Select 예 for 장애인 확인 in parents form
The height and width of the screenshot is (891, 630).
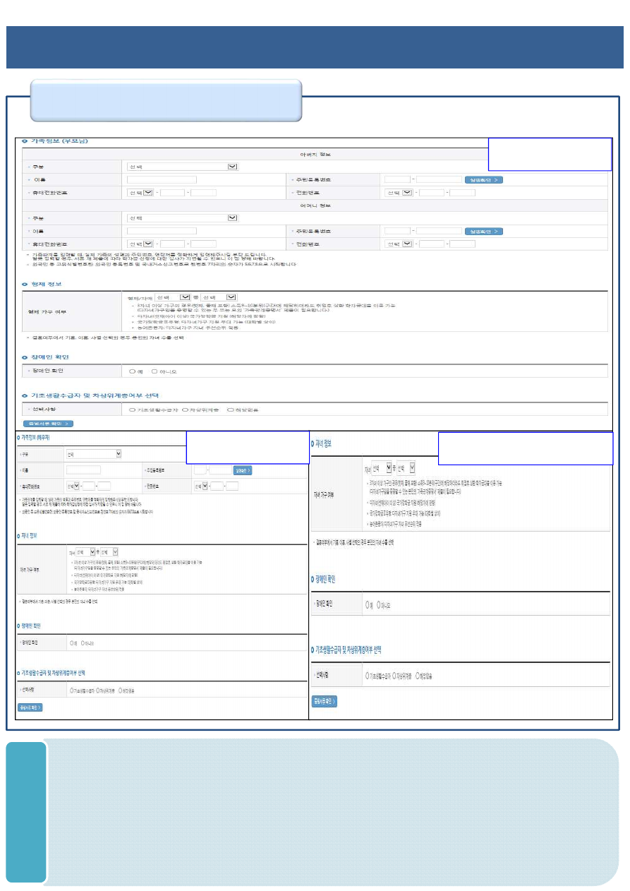(132, 371)
